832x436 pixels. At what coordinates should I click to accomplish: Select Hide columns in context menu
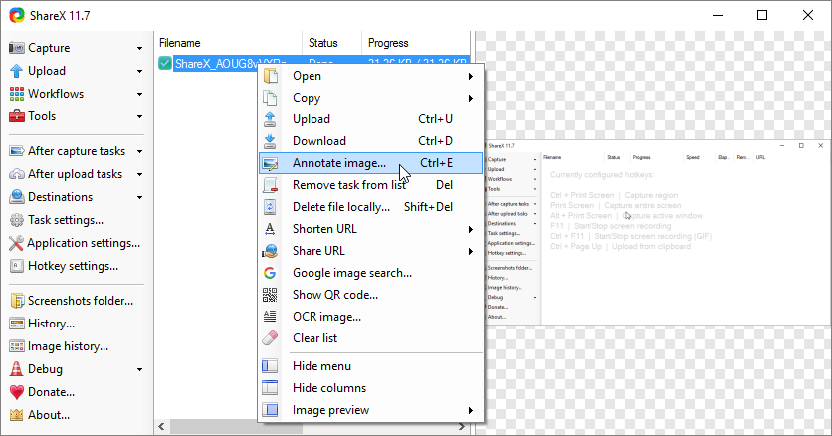point(370,388)
